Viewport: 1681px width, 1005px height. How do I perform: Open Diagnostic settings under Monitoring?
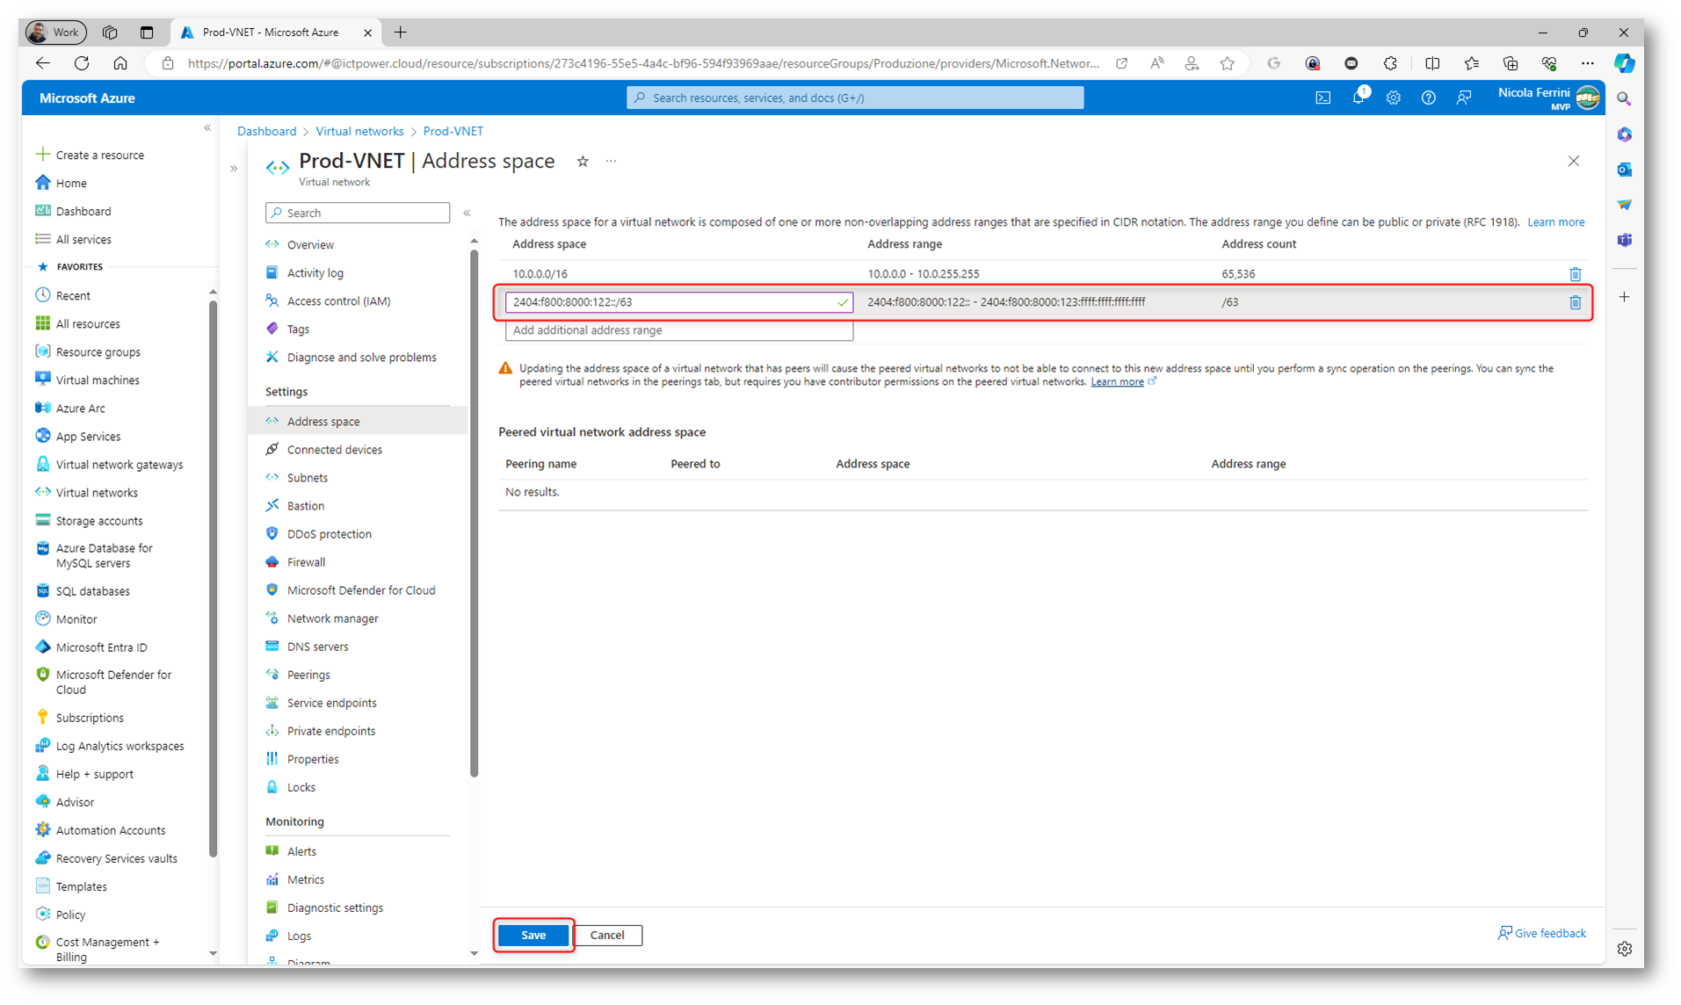tap(335, 907)
